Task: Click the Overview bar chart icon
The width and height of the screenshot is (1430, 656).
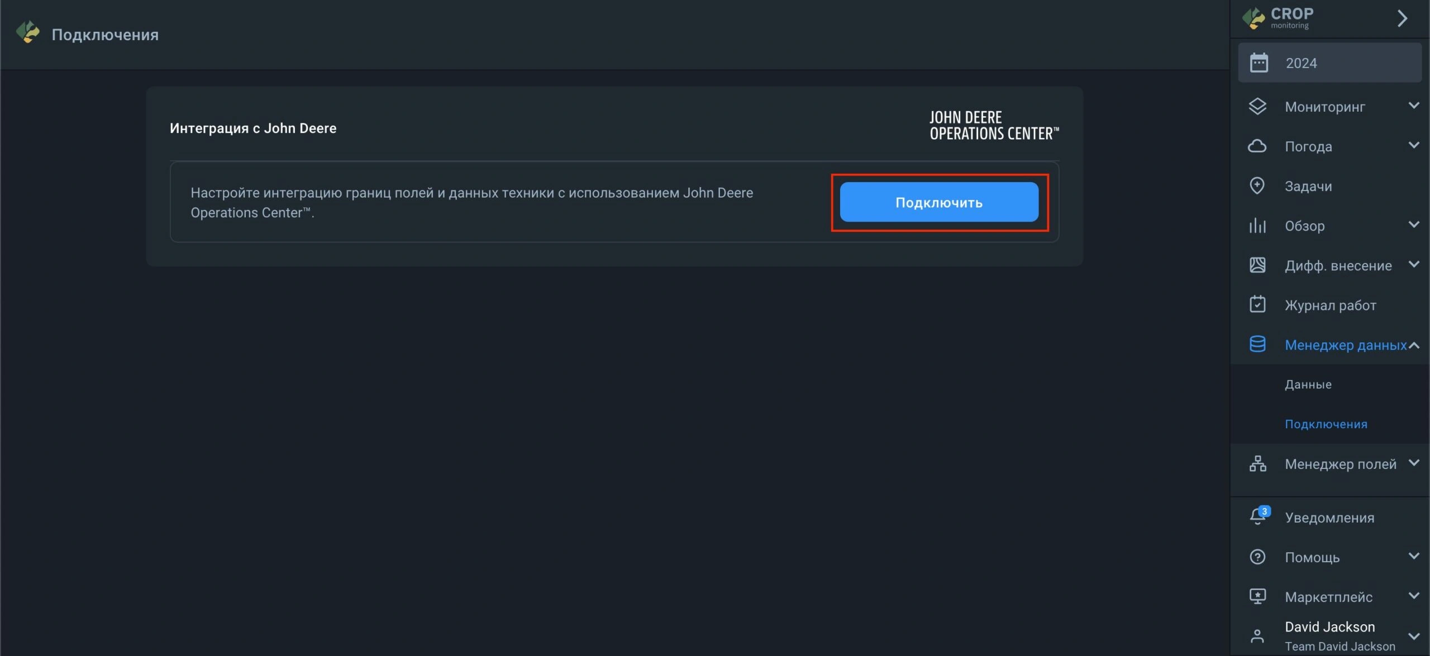Action: tap(1257, 226)
